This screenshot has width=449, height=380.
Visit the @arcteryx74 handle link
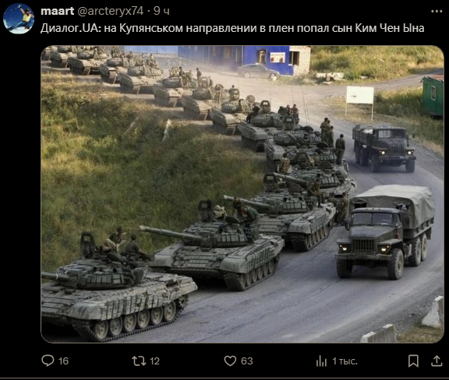[x=110, y=11]
